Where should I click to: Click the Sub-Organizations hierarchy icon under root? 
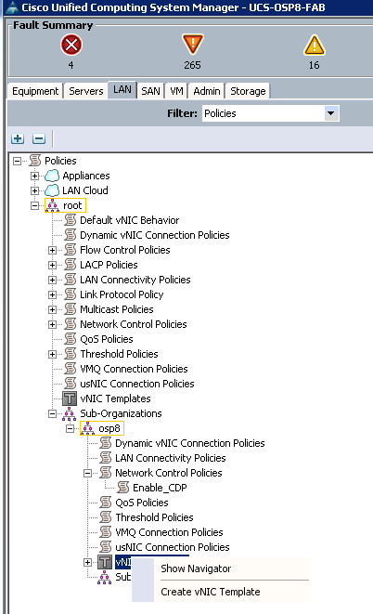click(70, 413)
